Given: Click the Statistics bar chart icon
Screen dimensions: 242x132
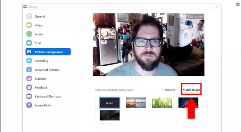Looking at the screenshot, I should point(29,78).
